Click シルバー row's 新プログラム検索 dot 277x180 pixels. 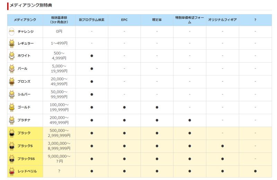point(92,94)
